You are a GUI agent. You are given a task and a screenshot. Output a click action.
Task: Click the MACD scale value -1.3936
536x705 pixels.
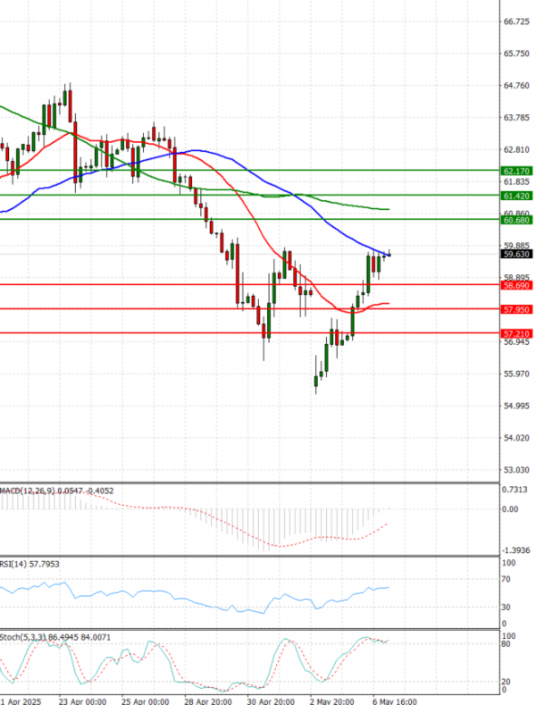[515, 550]
